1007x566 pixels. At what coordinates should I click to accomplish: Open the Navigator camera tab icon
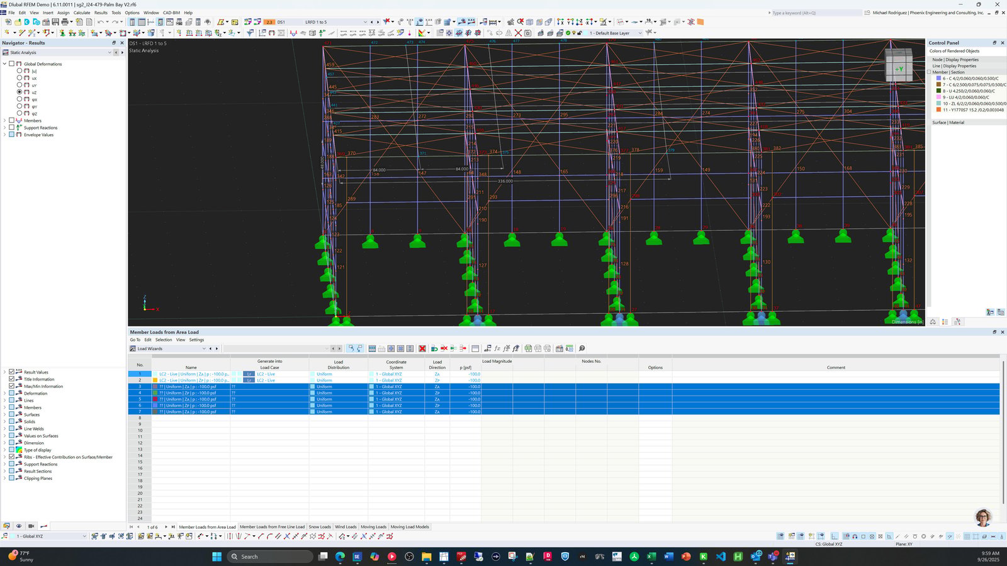click(x=31, y=526)
